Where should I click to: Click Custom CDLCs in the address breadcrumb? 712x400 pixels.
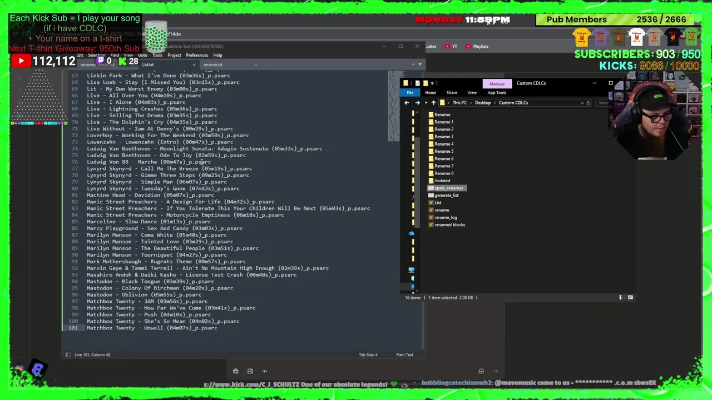pos(513,103)
